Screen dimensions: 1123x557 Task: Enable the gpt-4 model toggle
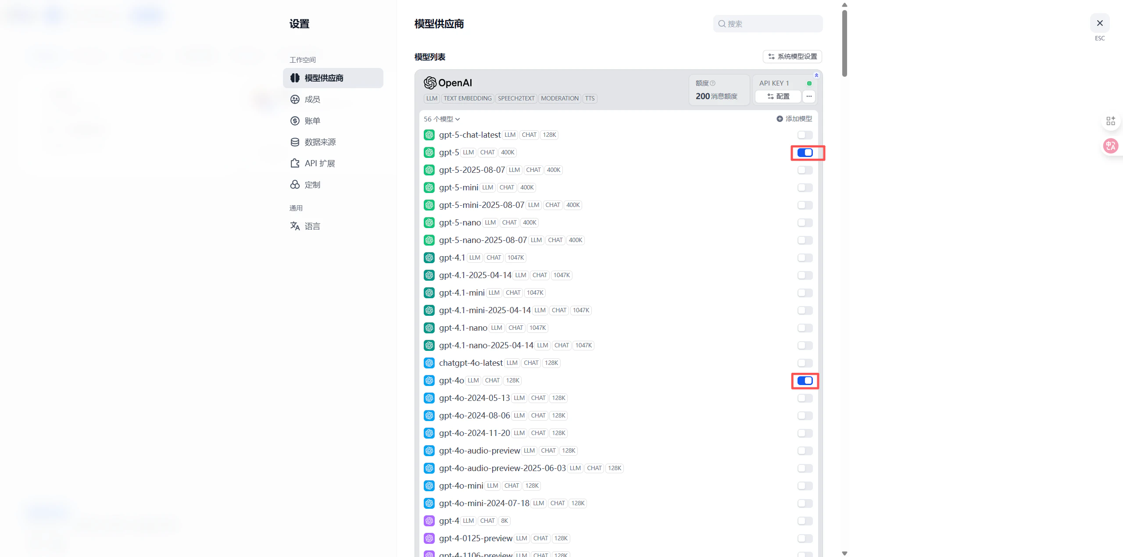coord(805,521)
